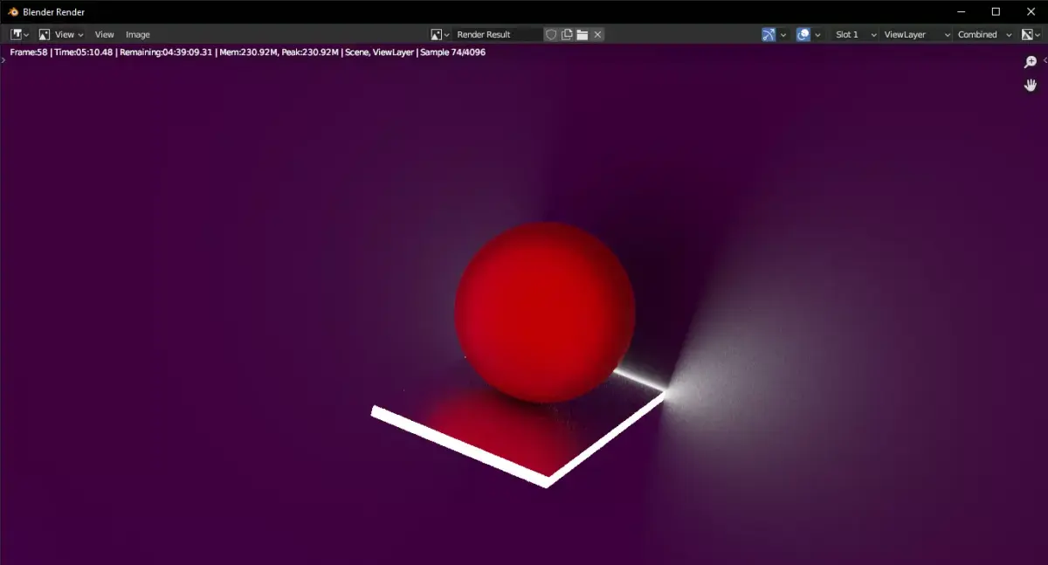Unlink the Render Result image
The height and width of the screenshot is (565, 1048).
pyautogui.click(x=597, y=34)
